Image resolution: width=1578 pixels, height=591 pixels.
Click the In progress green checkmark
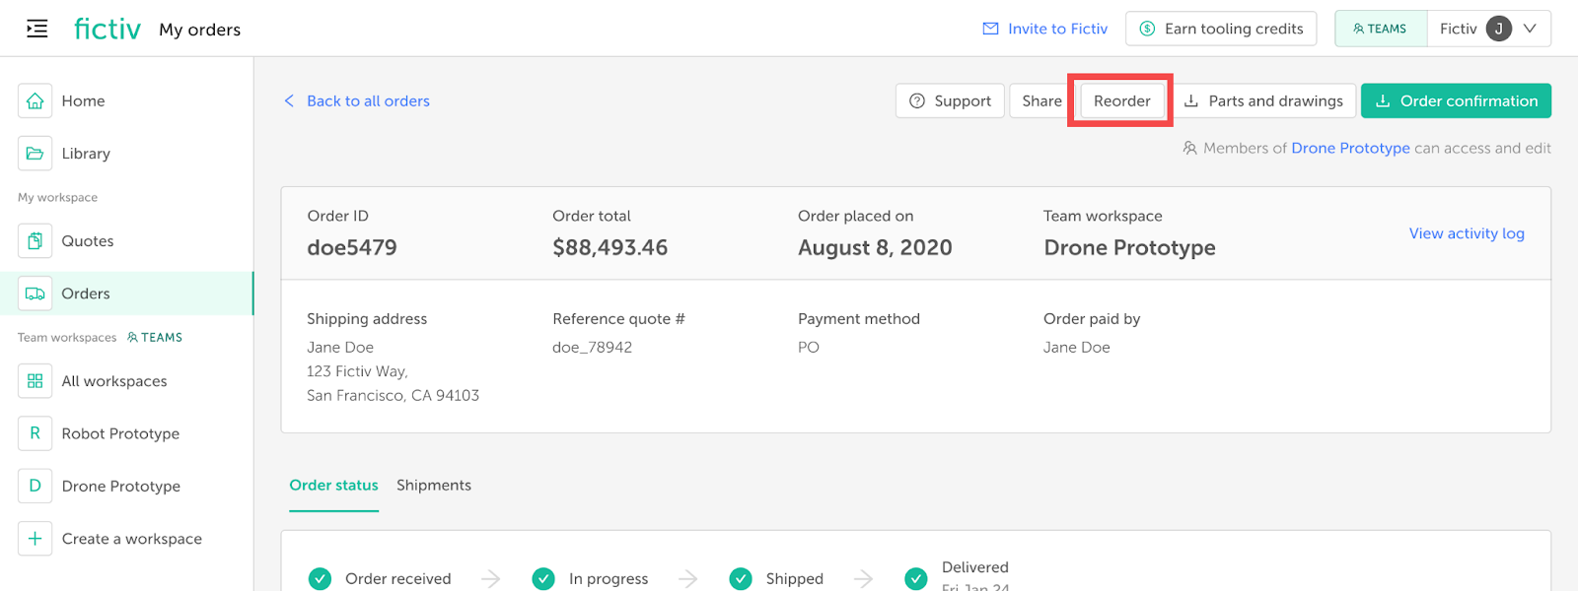(543, 579)
